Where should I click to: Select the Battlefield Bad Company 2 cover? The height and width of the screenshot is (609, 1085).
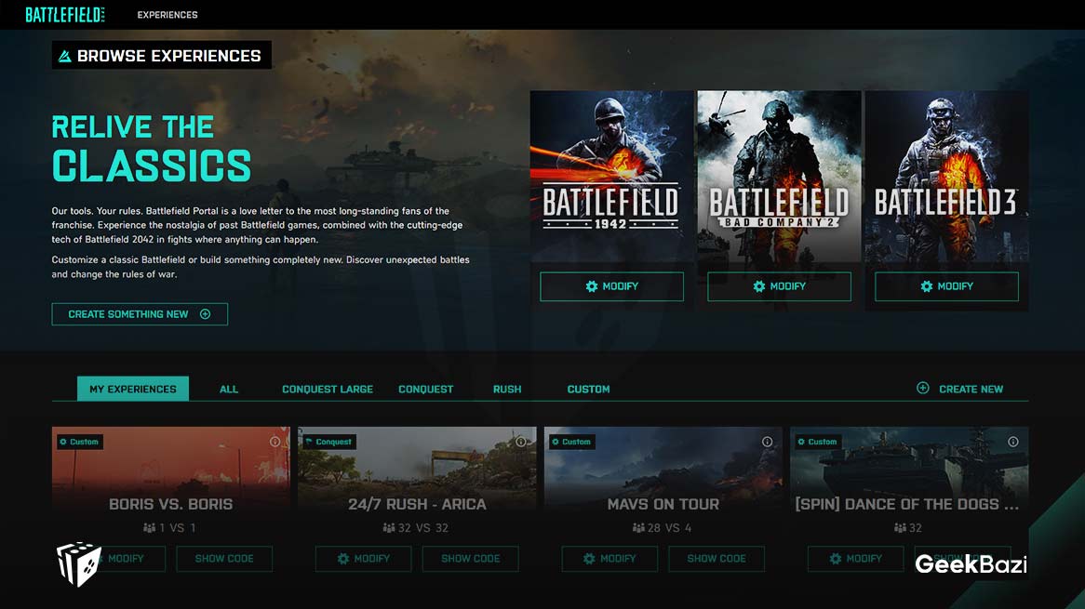pyautogui.click(x=779, y=177)
